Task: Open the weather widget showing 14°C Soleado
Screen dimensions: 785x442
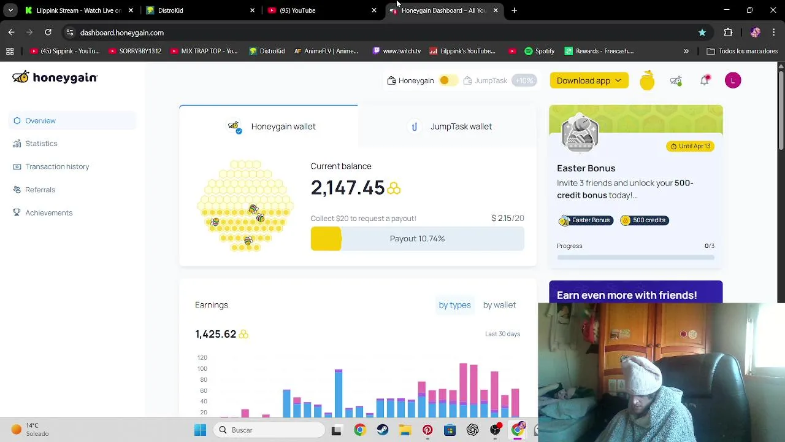Action: pyautogui.click(x=31, y=430)
